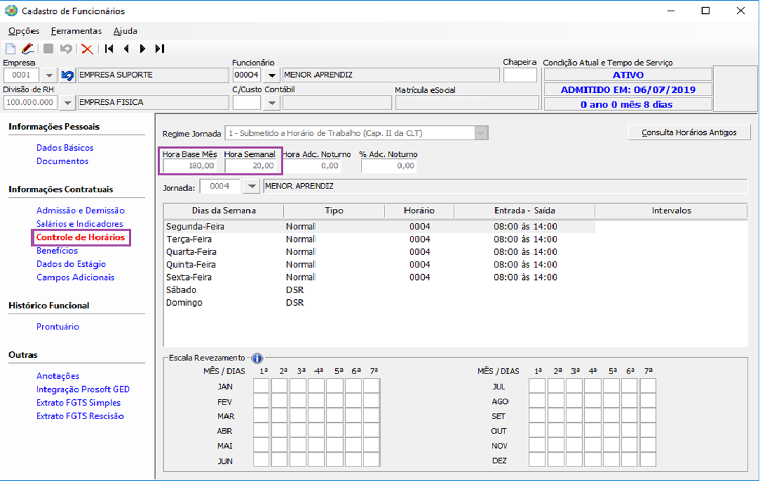
Task: Click the Matrícula eSocial field
Action: 467,103
